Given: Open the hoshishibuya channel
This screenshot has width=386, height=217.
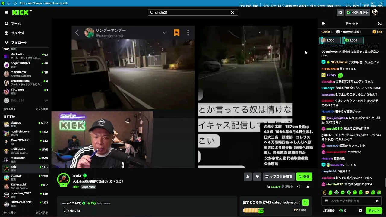Looking at the screenshot, I should 26,133.
